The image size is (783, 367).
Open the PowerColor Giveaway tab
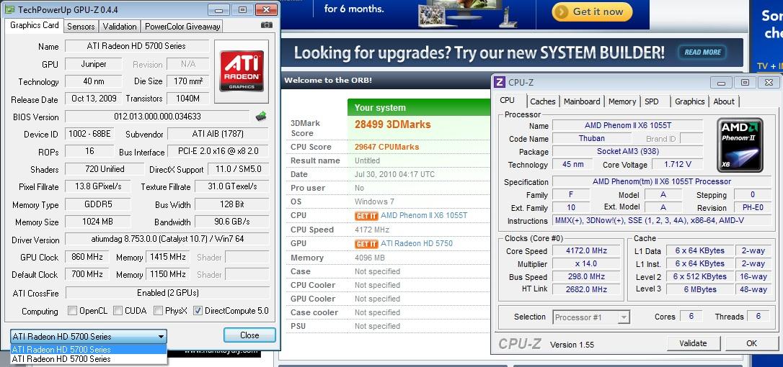pos(182,27)
